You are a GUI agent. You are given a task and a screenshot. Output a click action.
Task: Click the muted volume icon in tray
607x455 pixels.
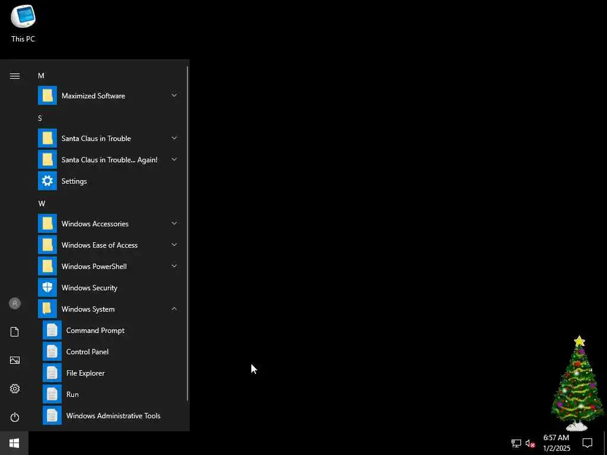tap(530, 443)
